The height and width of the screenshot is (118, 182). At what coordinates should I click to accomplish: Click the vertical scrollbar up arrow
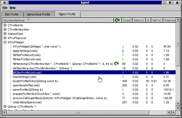(x=177, y=20)
